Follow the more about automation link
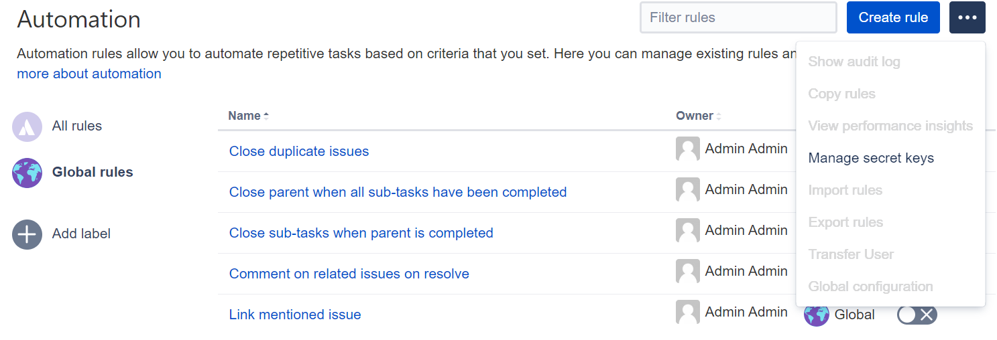 89,74
